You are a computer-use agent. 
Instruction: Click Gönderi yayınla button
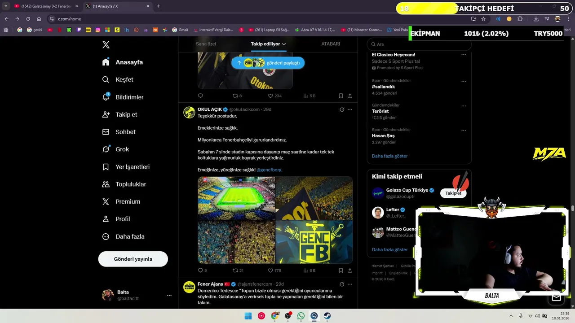(133, 259)
